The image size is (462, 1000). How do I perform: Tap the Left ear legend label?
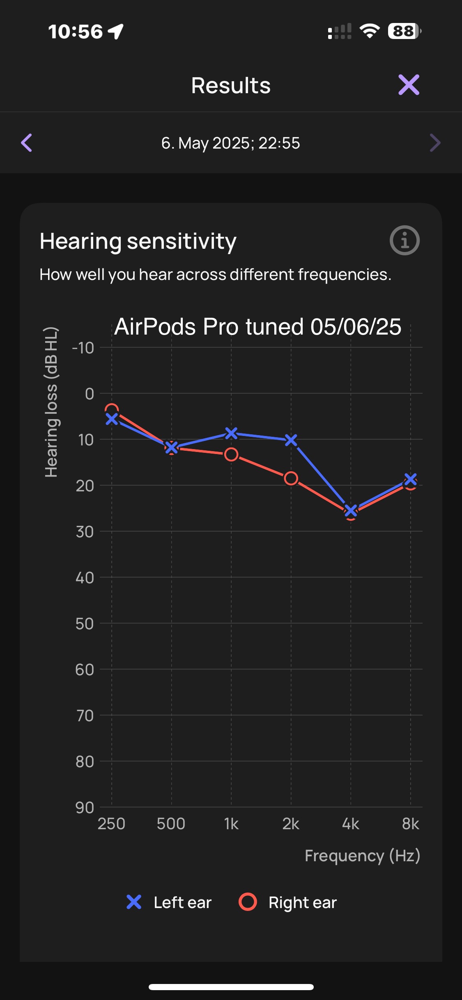[182, 902]
